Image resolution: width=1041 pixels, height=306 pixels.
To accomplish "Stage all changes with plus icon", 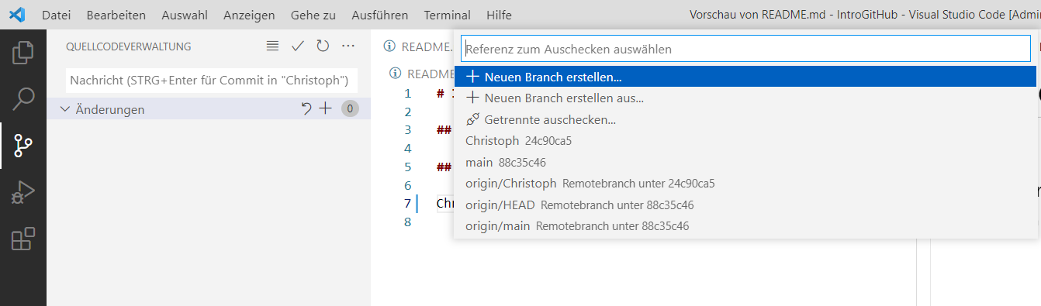I will coord(326,109).
